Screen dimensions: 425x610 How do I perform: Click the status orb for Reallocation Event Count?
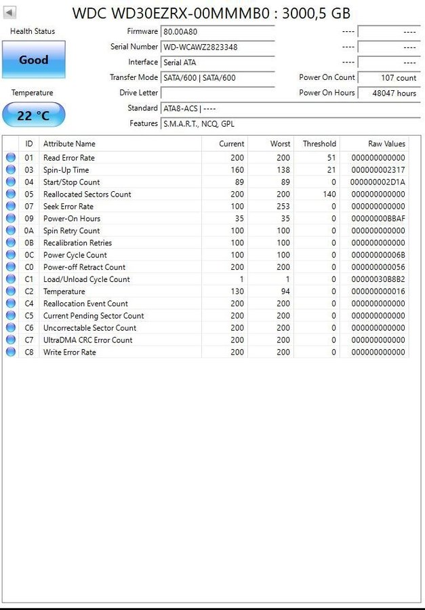coord(11,303)
